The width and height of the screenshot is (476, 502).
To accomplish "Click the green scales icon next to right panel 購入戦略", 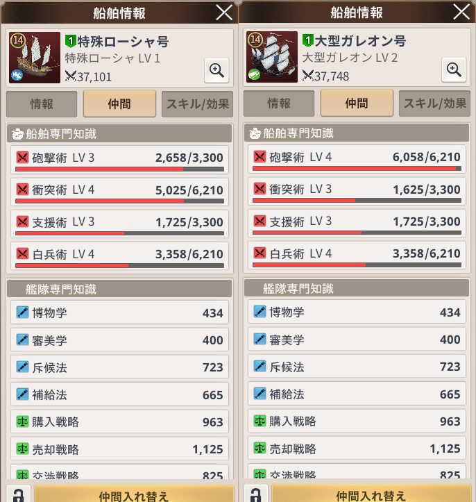I will click(260, 421).
